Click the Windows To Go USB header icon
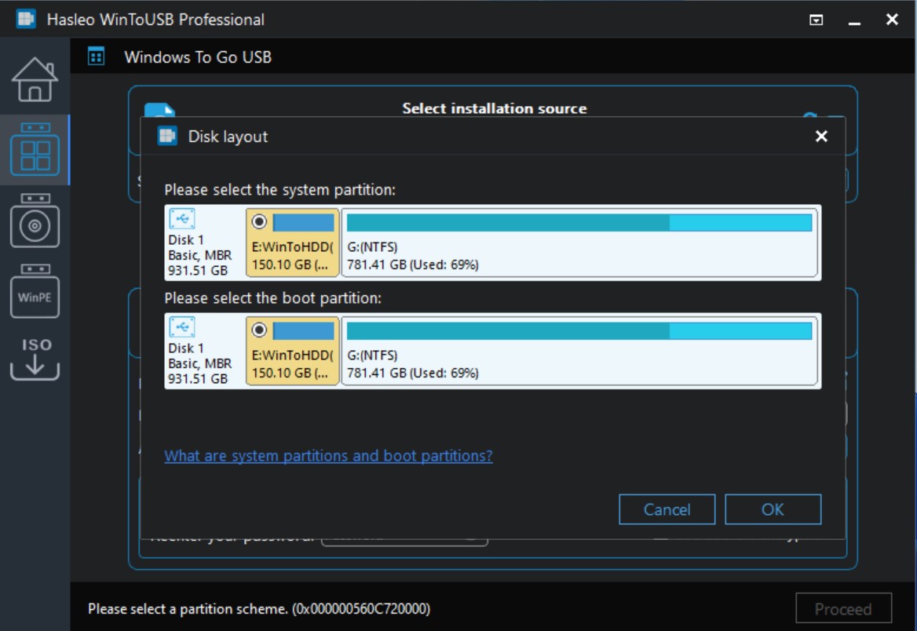This screenshot has height=631, width=917. (96, 57)
